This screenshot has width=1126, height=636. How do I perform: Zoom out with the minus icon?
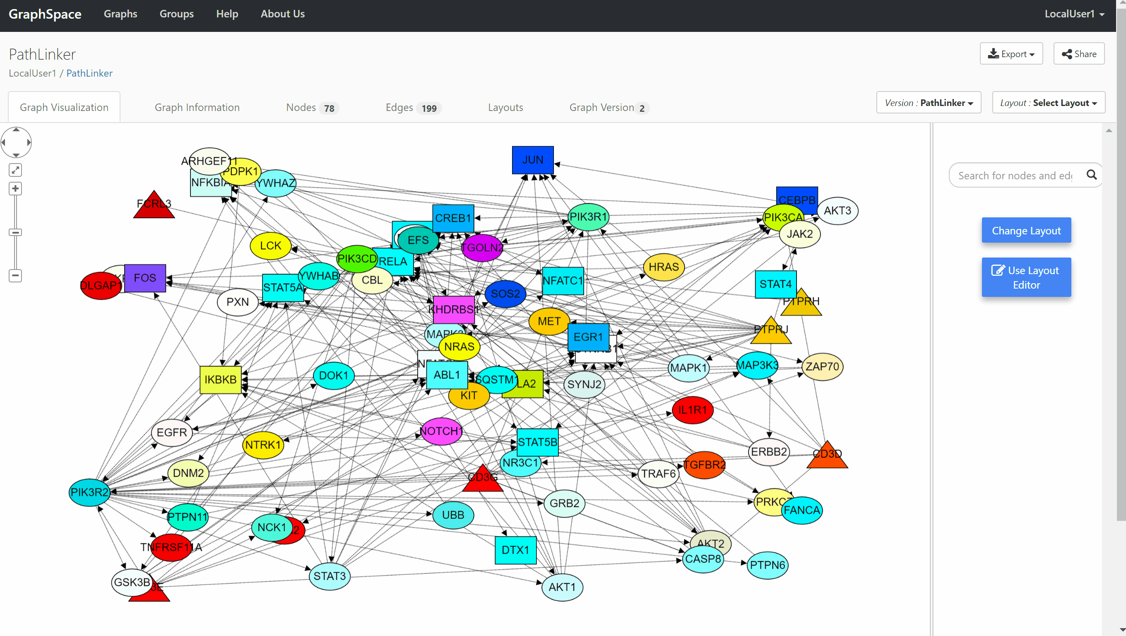15,275
